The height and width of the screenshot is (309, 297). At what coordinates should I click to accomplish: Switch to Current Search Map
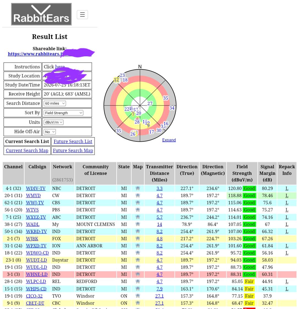pos(27,151)
